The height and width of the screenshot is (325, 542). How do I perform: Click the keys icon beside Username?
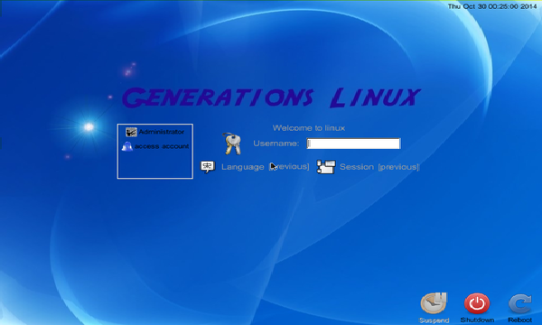point(232,144)
